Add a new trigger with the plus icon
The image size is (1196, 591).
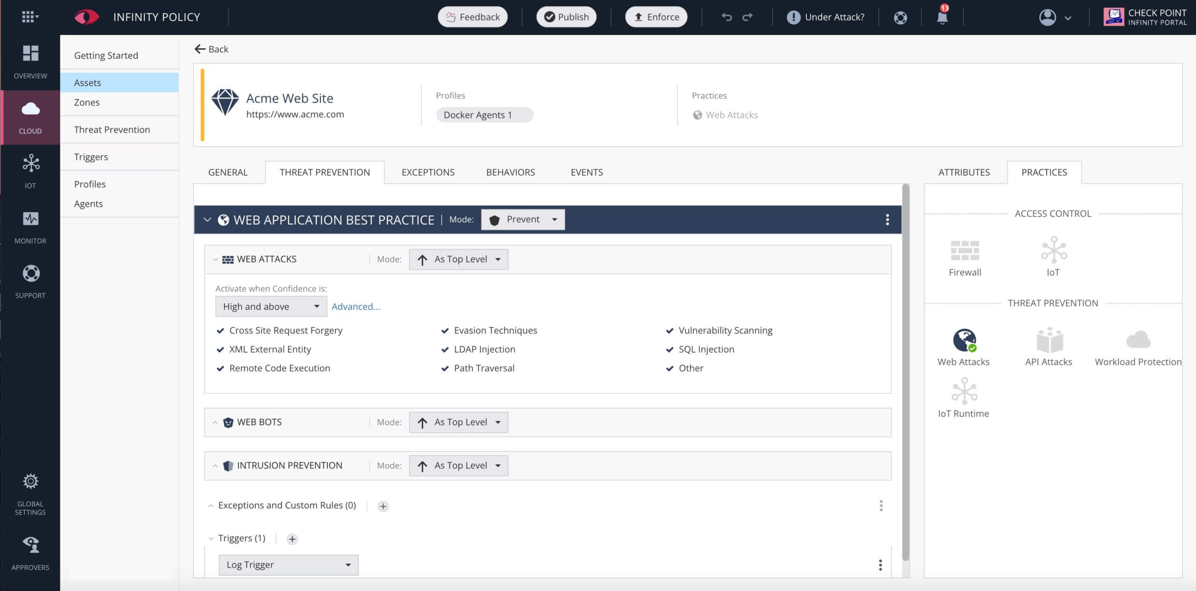point(292,539)
